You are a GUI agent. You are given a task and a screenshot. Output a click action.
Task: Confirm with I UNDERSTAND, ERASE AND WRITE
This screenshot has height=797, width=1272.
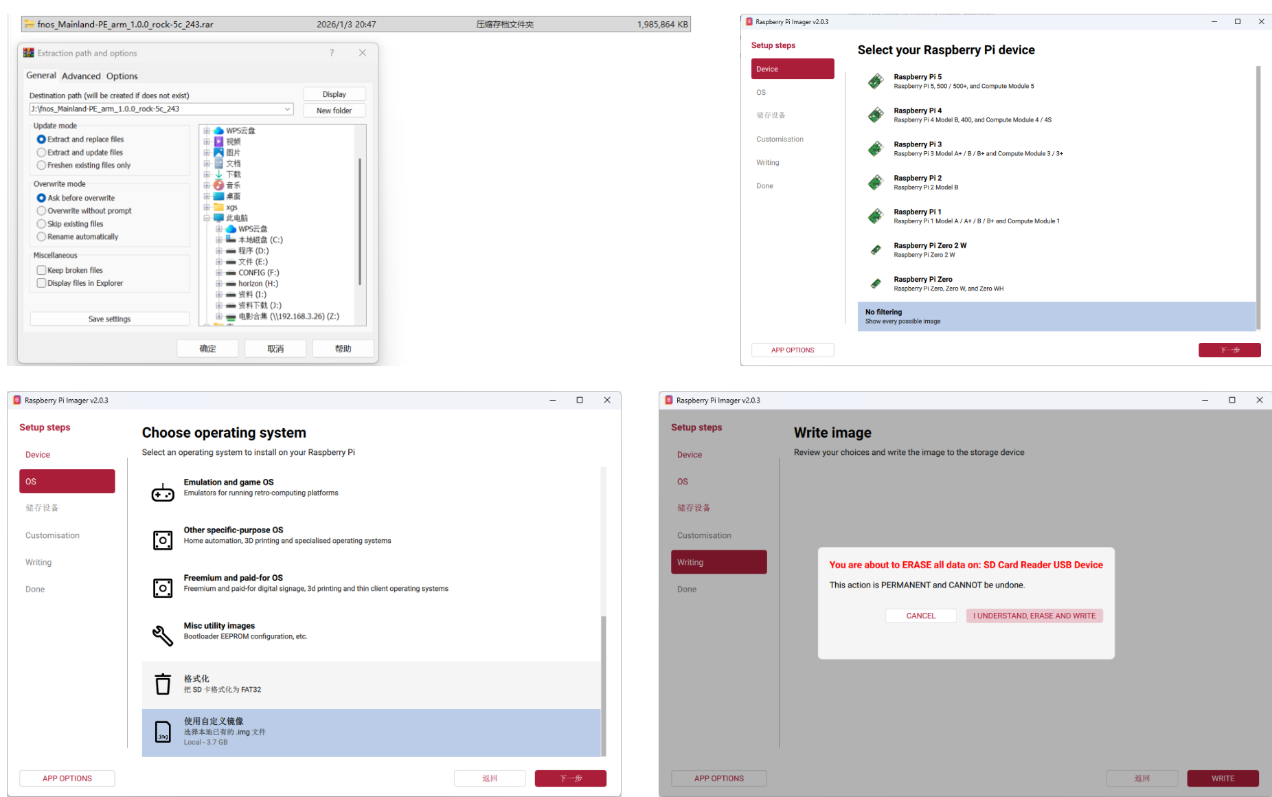(1034, 616)
